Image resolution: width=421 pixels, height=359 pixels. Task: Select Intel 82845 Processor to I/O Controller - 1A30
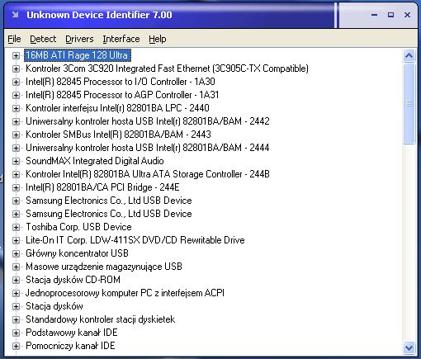pos(121,82)
